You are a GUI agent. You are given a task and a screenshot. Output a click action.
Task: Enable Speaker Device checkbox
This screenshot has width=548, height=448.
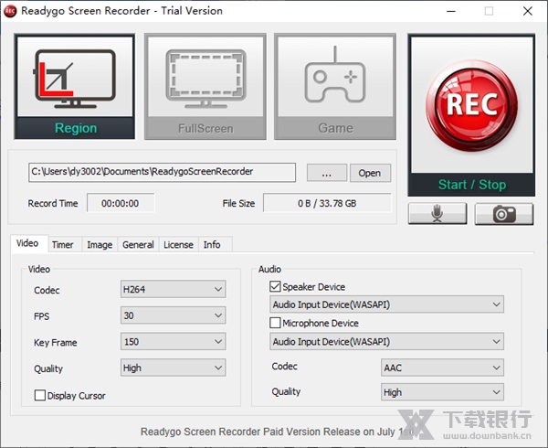(x=275, y=286)
